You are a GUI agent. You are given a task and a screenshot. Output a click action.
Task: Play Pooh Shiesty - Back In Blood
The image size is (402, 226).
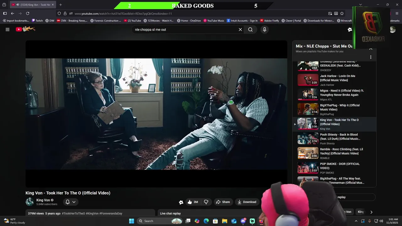click(x=334, y=139)
